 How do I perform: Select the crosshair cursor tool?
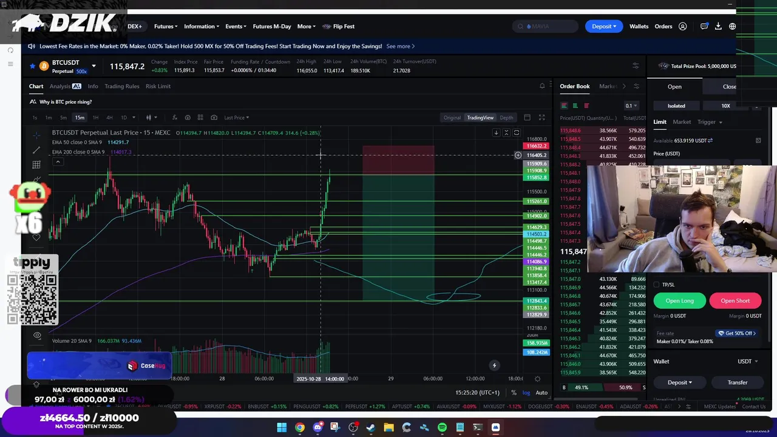[x=36, y=135]
